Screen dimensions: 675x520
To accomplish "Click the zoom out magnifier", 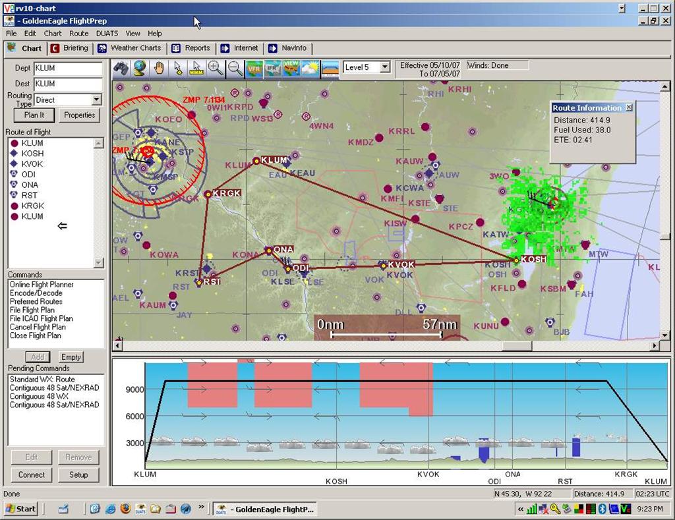I will pyautogui.click(x=235, y=69).
